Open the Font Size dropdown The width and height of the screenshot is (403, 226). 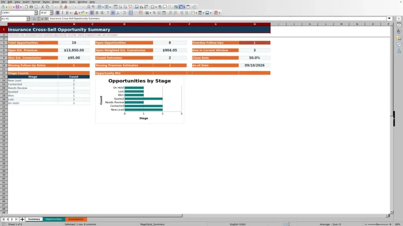(x=51, y=13)
